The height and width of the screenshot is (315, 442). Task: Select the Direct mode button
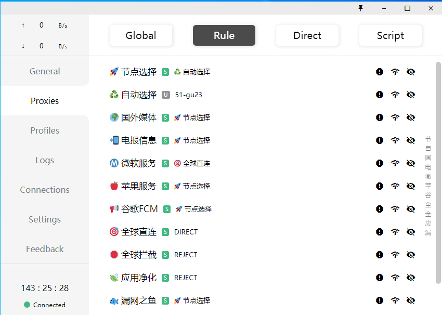(307, 35)
